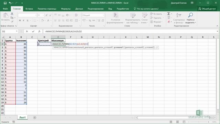The height and width of the screenshot is (124, 220).
Task: Click the Merge and Center icon
Action: pos(76,21)
